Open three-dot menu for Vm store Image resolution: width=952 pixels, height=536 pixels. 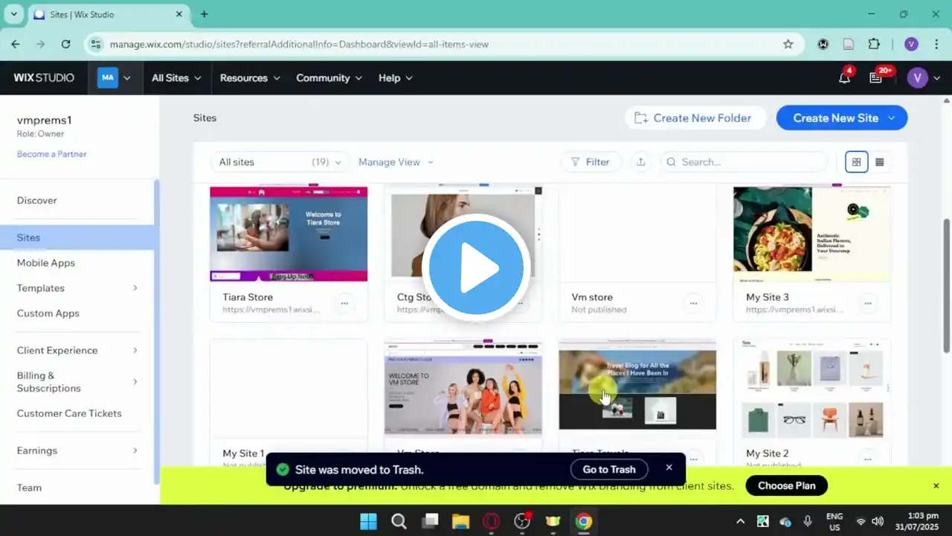click(x=693, y=303)
